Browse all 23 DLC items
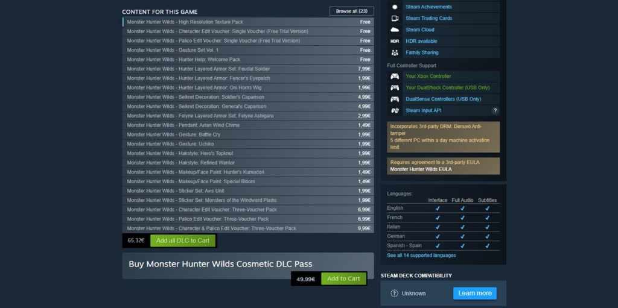Viewport: 618px width, 308px height. pos(351,11)
